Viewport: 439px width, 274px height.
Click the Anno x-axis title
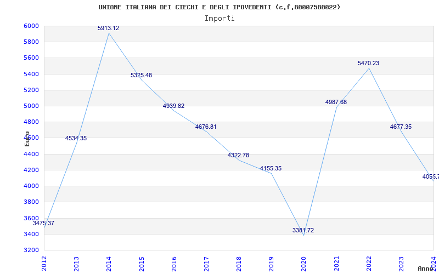pos(425,269)
